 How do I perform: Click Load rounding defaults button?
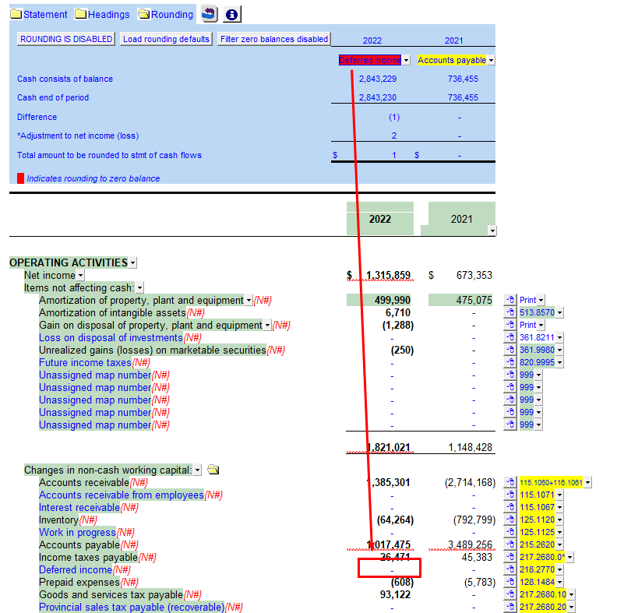click(x=166, y=39)
